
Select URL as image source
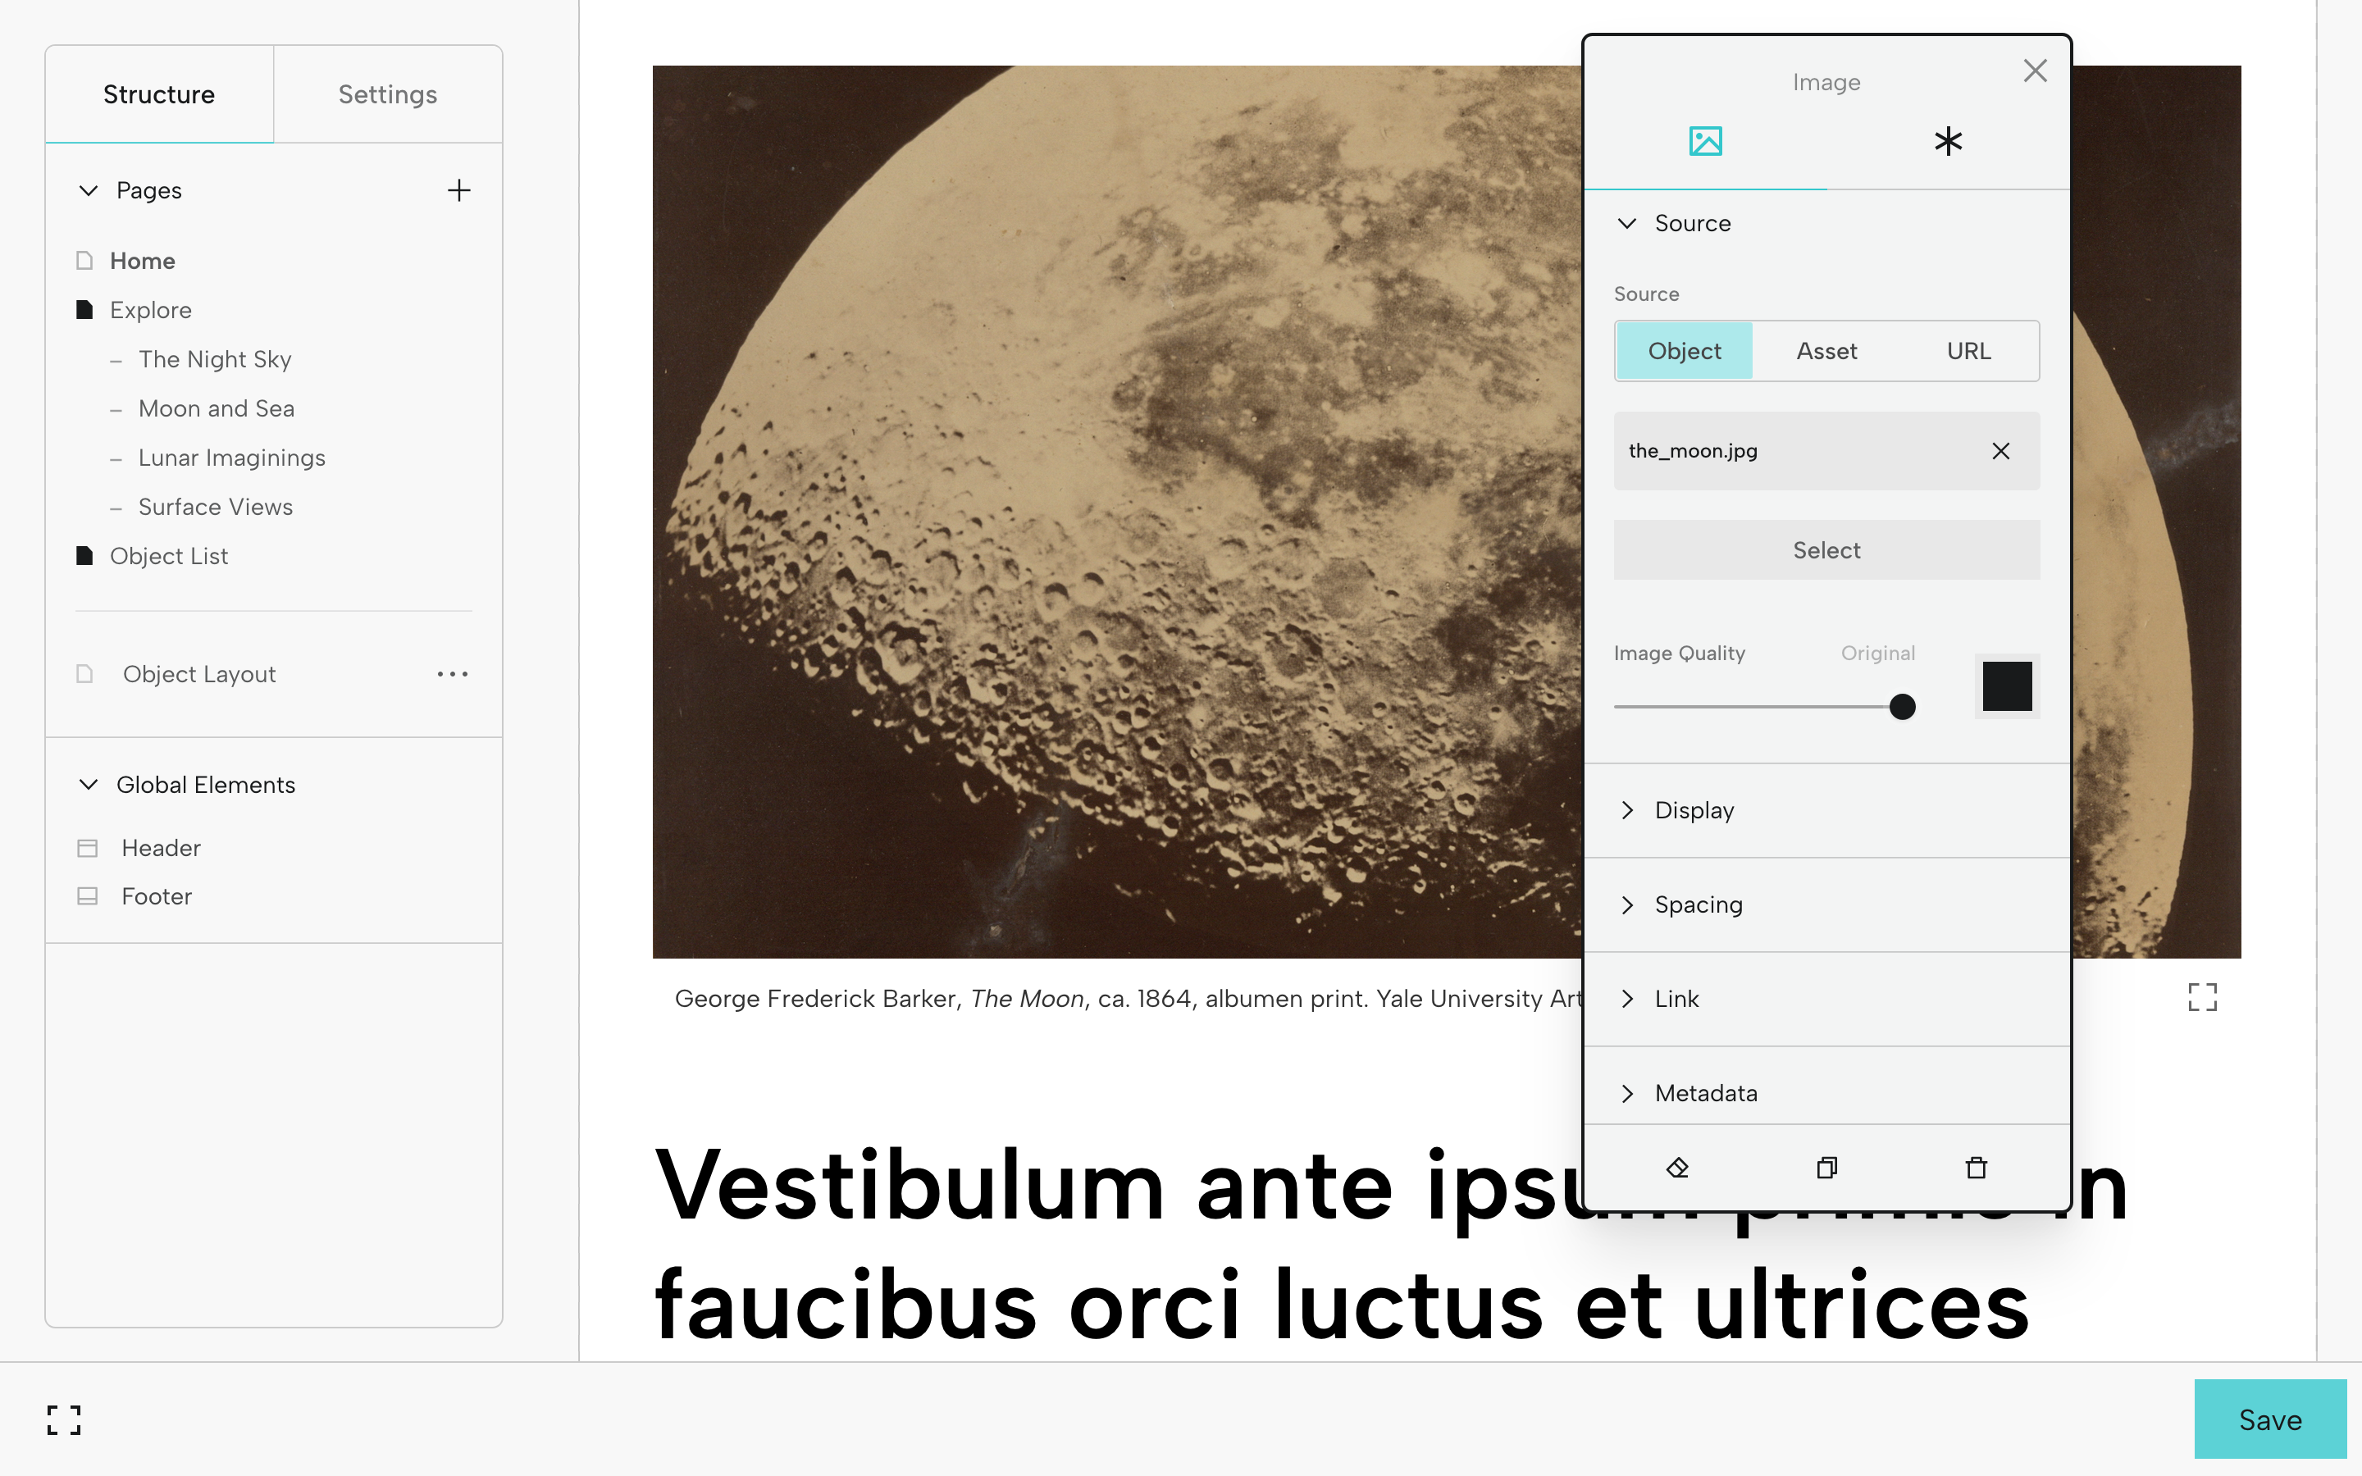[x=1968, y=352]
